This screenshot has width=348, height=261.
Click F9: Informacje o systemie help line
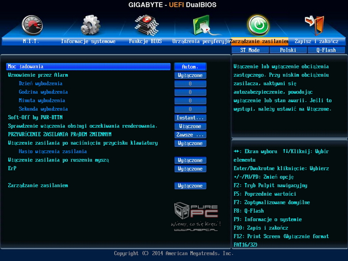click(268, 219)
